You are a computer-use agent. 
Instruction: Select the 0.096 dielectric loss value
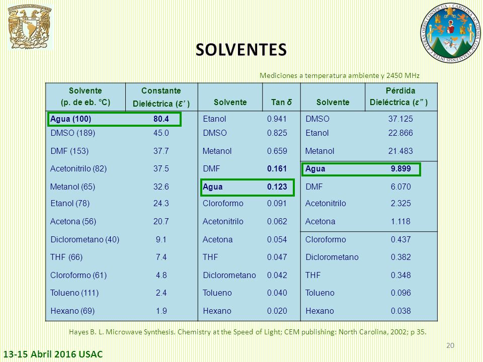pos(401,293)
